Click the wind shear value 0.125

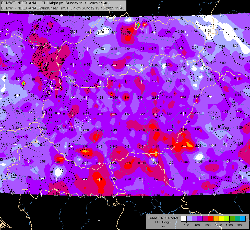point(199,162)
